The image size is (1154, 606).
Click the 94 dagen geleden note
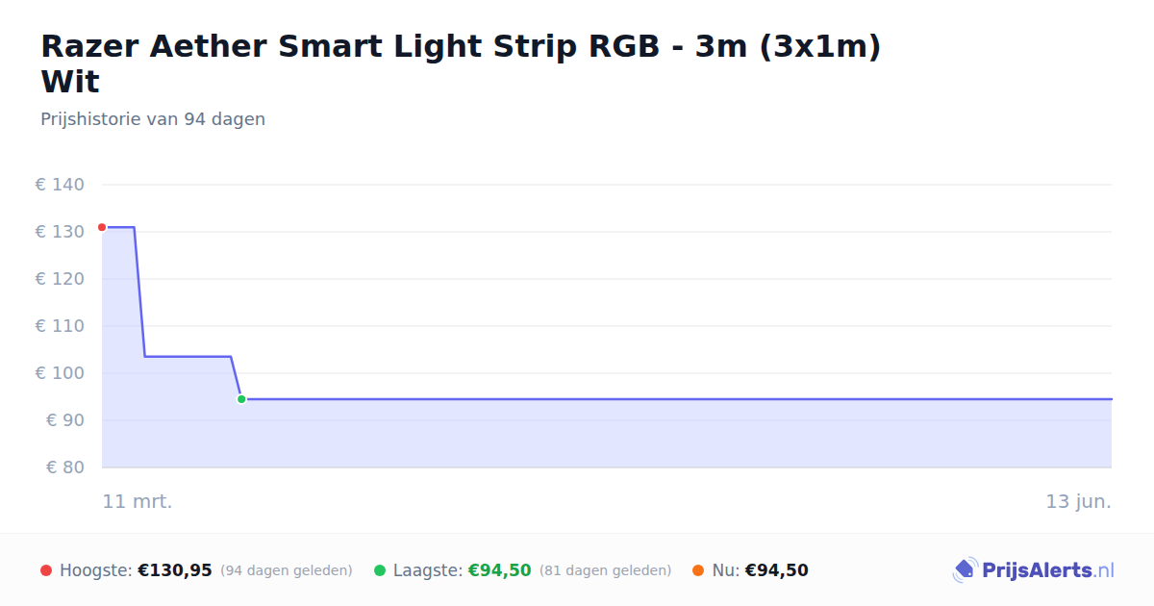coord(287,570)
